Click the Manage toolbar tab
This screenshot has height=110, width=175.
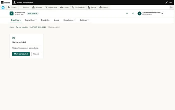click(x=6, y=2)
